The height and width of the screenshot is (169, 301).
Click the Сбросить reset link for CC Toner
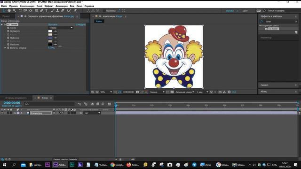[53, 24]
